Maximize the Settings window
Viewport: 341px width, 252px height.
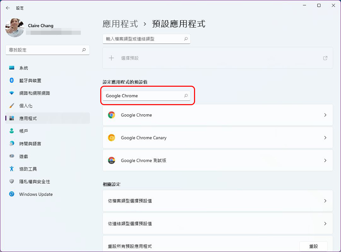coord(319,5)
